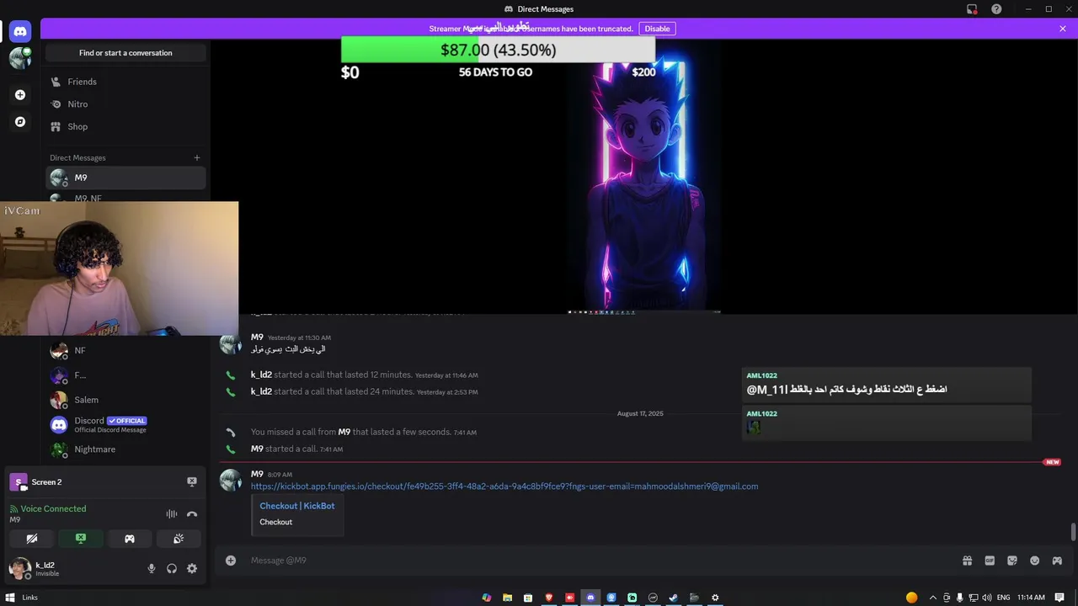Screen dimensions: 1078x606
Task: Click the M9 username on yesterday's 11:30 AM message
Action: coord(257,338)
